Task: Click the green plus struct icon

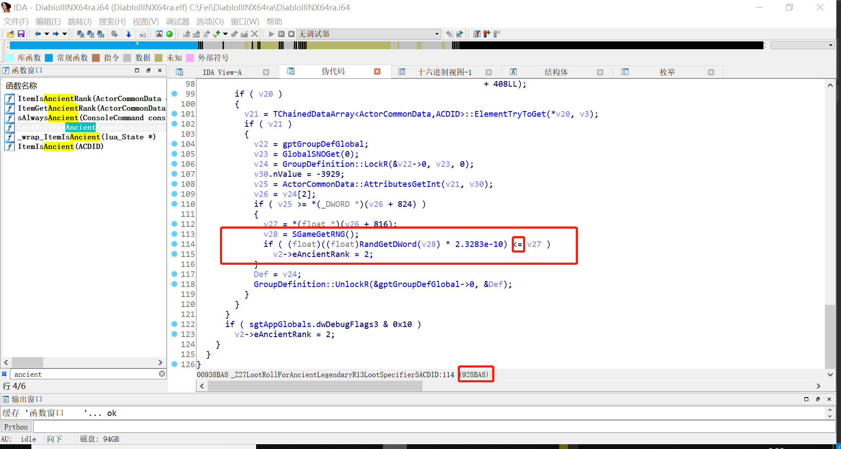Action: [x=216, y=34]
